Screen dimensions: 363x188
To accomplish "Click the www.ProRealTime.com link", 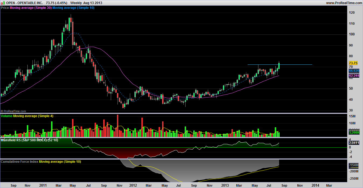I will (344, 3).
